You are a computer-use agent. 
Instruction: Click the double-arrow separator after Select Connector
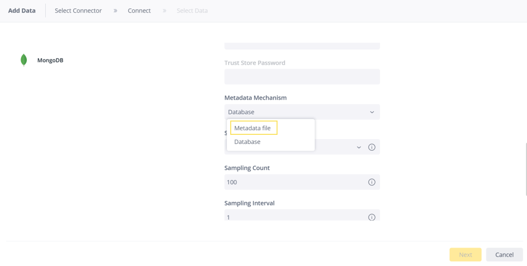coord(115,11)
